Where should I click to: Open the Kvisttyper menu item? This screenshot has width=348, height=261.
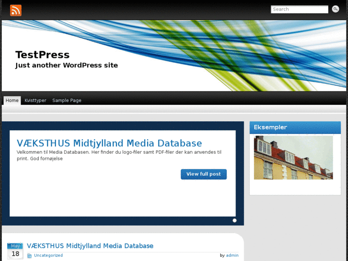[35, 101]
